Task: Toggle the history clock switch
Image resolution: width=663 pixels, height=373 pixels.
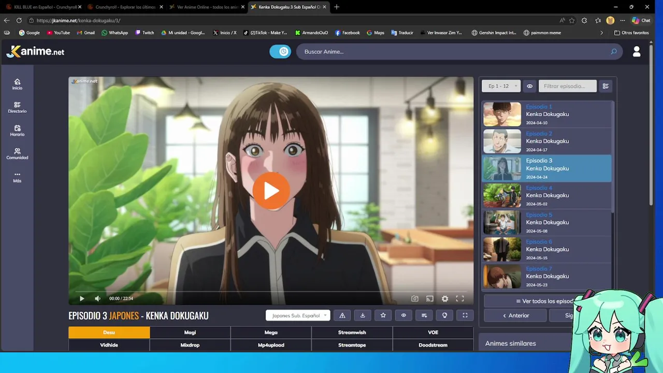Action: [280, 51]
